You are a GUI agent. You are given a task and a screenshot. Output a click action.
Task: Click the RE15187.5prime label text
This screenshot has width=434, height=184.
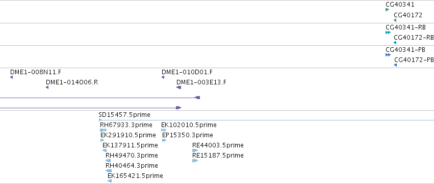click(218, 156)
